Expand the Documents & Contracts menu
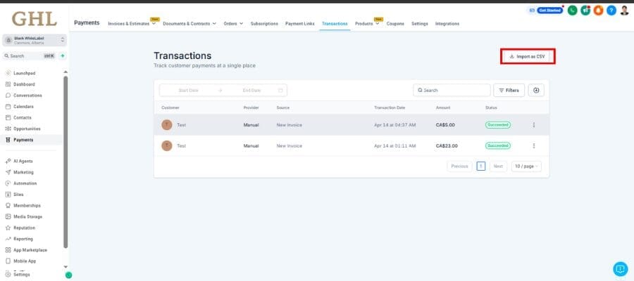 point(189,24)
